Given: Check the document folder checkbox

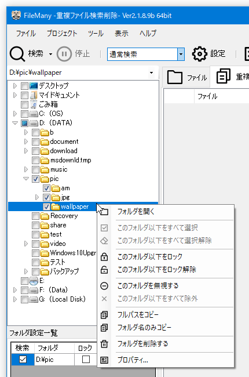Looking at the screenshot, I should pyautogui.click(x=35, y=142).
